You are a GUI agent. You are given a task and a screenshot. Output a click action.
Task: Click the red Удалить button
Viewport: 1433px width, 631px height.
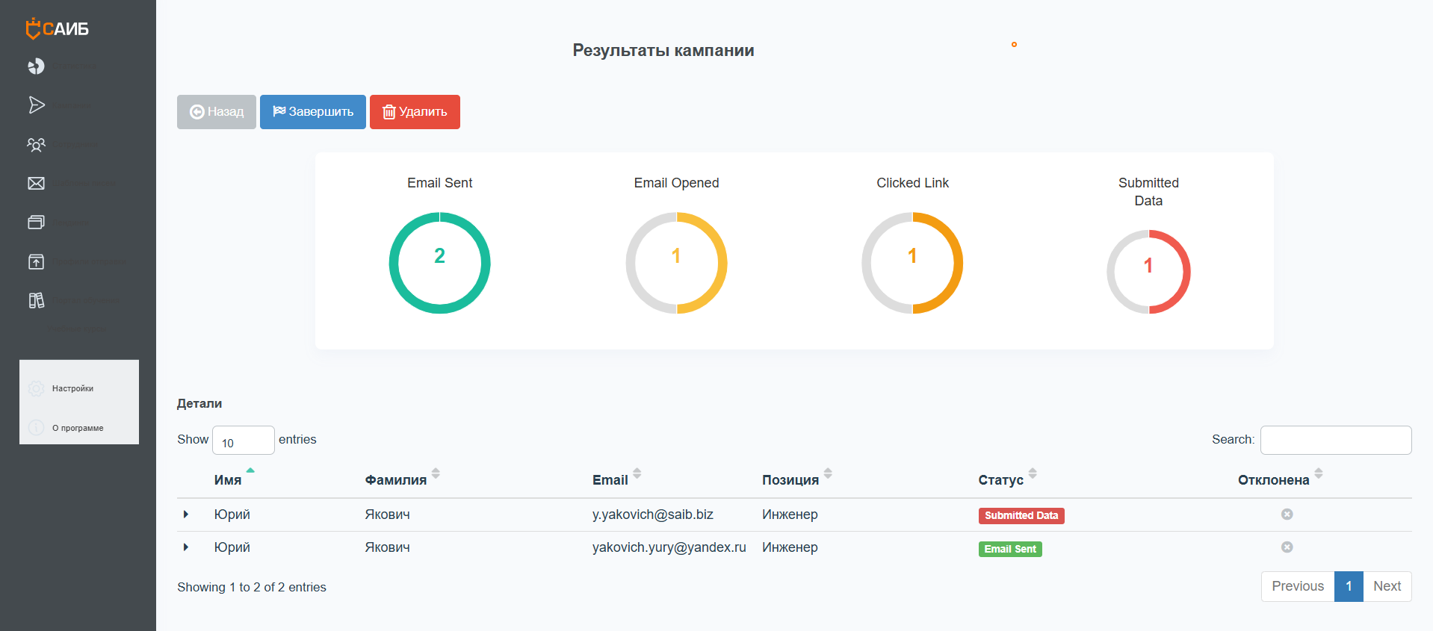[x=415, y=112]
